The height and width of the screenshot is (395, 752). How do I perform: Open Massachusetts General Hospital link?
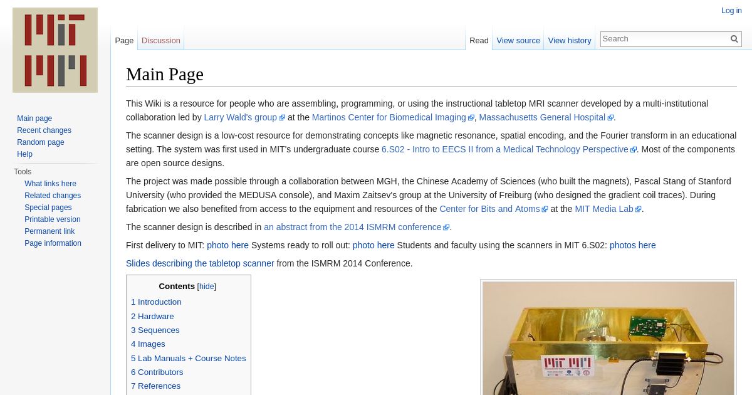pos(546,117)
